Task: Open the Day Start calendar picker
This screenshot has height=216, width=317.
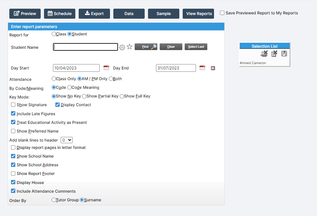Action: tap(106, 68)
